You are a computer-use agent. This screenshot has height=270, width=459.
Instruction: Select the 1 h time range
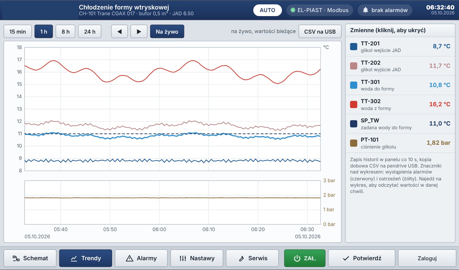click(44, 32)
